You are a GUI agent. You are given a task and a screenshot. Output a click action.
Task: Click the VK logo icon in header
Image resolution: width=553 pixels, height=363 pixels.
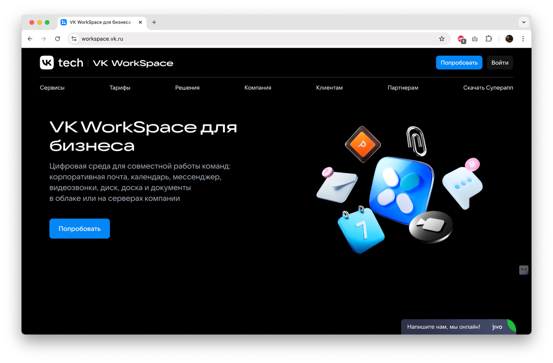coord(47,63)
